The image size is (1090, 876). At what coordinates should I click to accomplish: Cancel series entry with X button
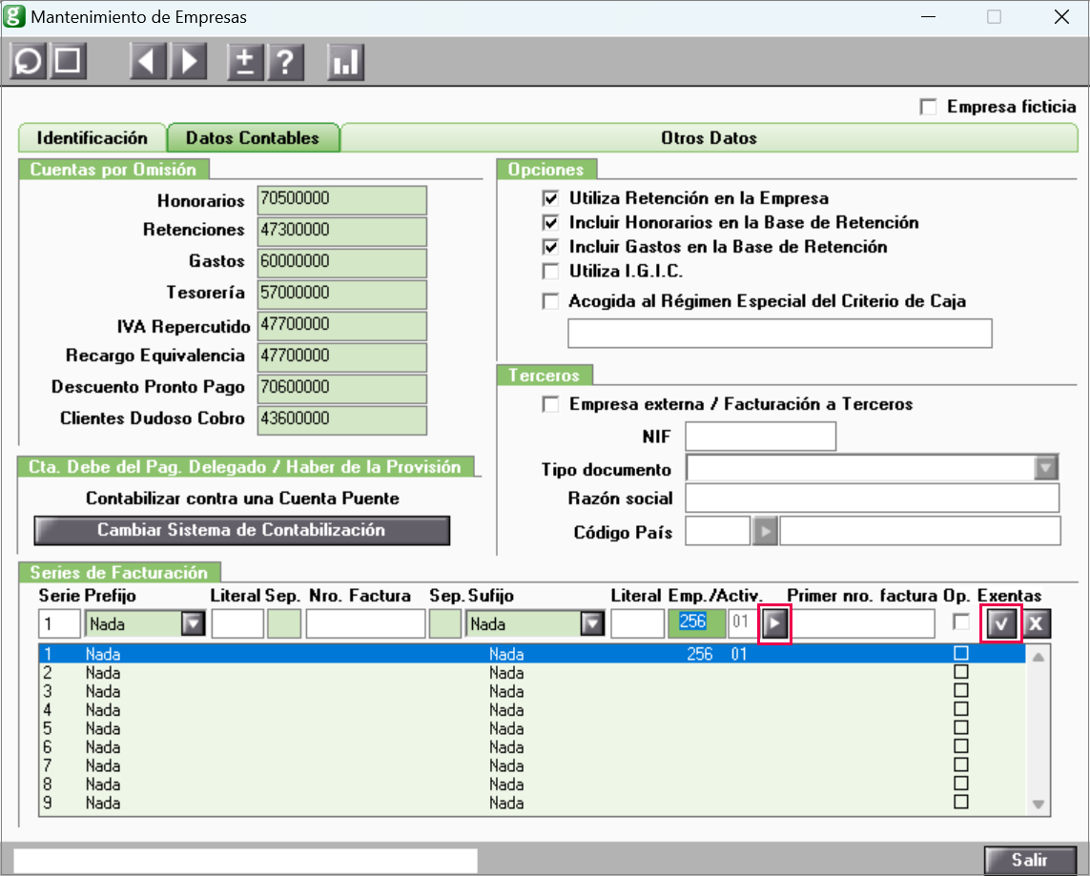1037,624
